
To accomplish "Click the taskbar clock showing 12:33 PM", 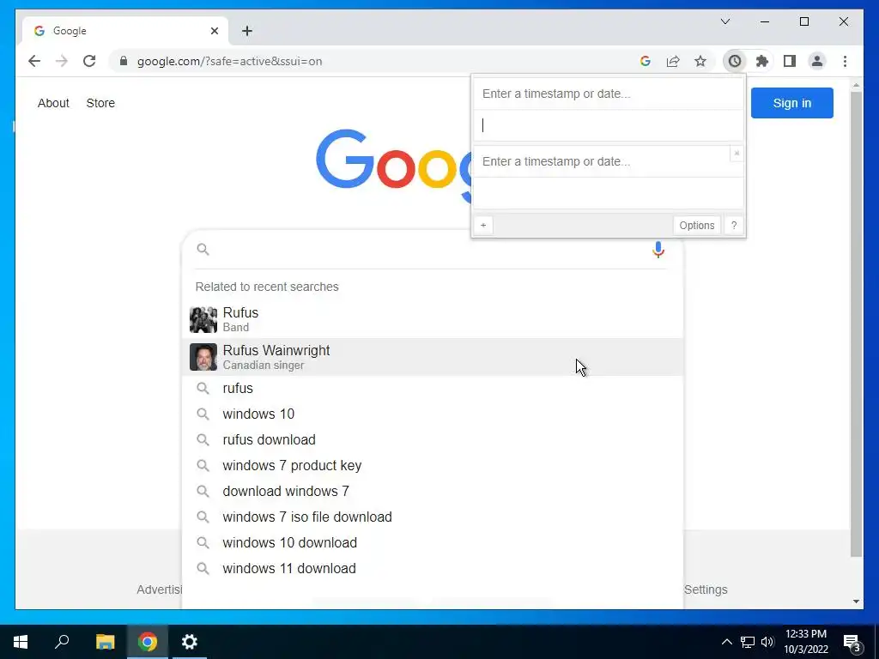I will [x=805, y=642].
